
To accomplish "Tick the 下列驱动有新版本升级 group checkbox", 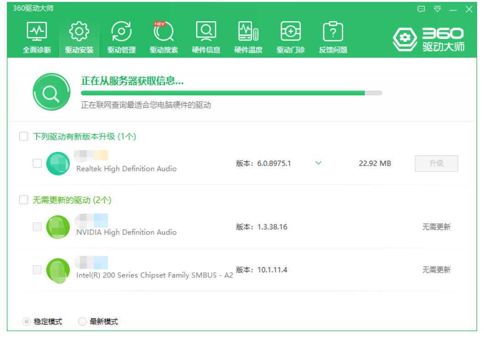I will (24, 137).
